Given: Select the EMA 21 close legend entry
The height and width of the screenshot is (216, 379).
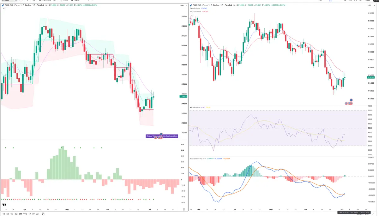Looking at the screenshot, I should (x=199, y=11).
